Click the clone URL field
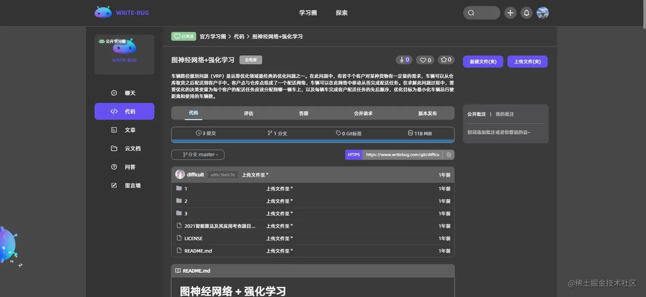This screenshot has height=297, width=646. coord(402,155)
